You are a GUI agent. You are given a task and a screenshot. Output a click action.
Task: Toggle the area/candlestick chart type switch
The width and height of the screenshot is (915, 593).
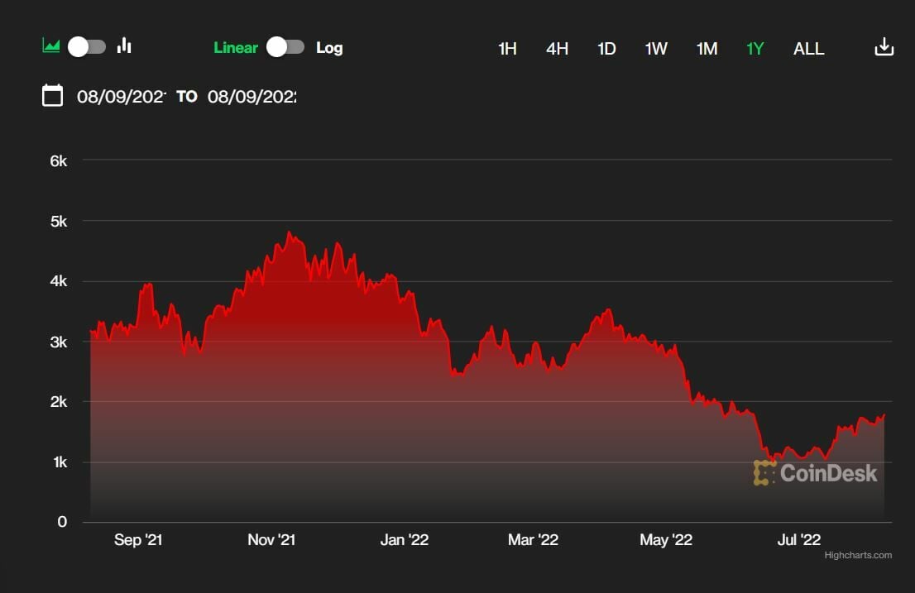pyautogui.click(x=87, y=46)
